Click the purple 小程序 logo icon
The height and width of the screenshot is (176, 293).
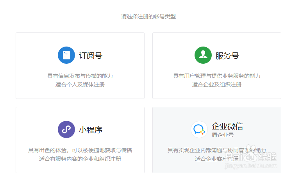[66, 129]
